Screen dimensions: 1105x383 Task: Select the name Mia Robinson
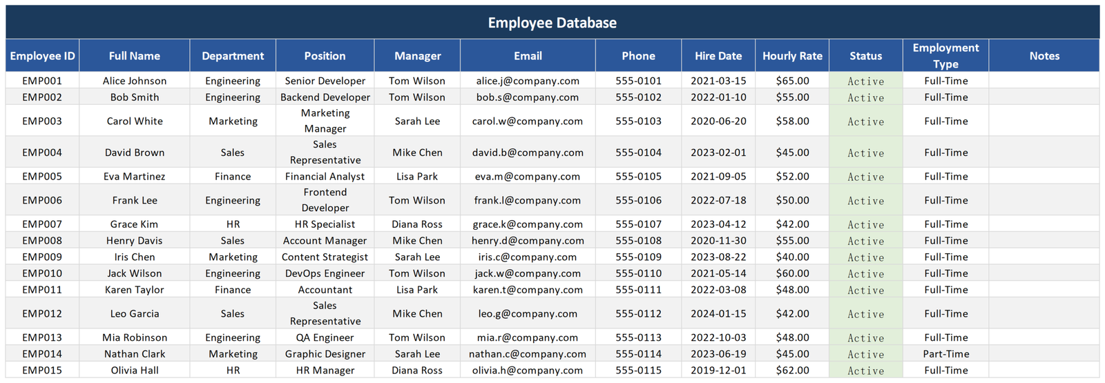pyautogui.click(x=135, y=337)
